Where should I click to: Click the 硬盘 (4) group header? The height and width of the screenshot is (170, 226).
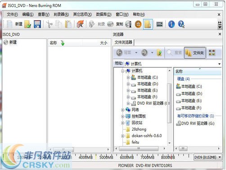click(183, 79)
